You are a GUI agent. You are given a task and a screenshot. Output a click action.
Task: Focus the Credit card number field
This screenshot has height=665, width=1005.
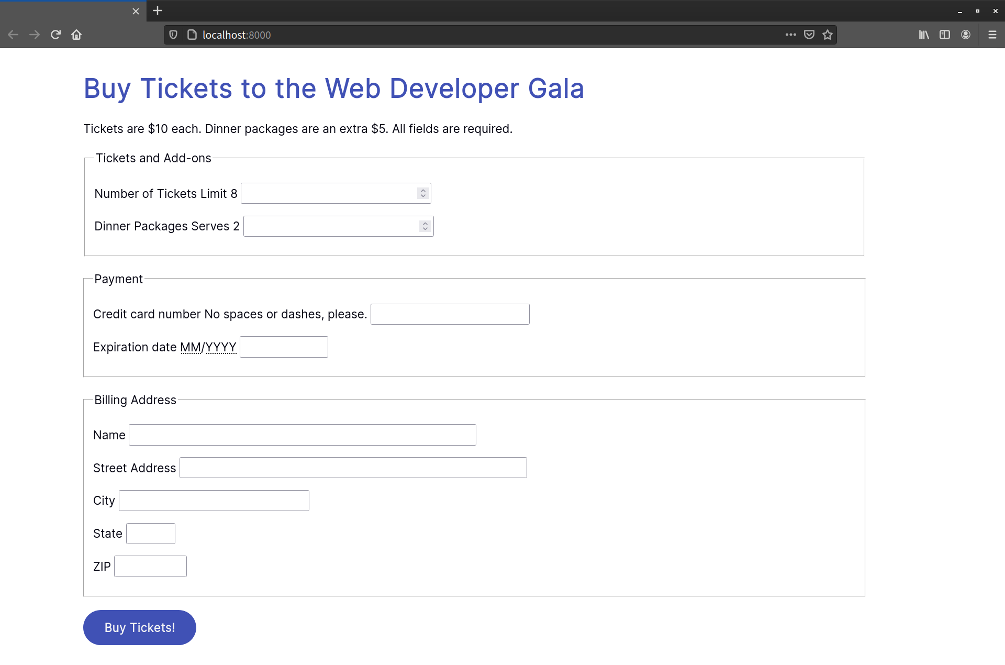coord(450,314)
